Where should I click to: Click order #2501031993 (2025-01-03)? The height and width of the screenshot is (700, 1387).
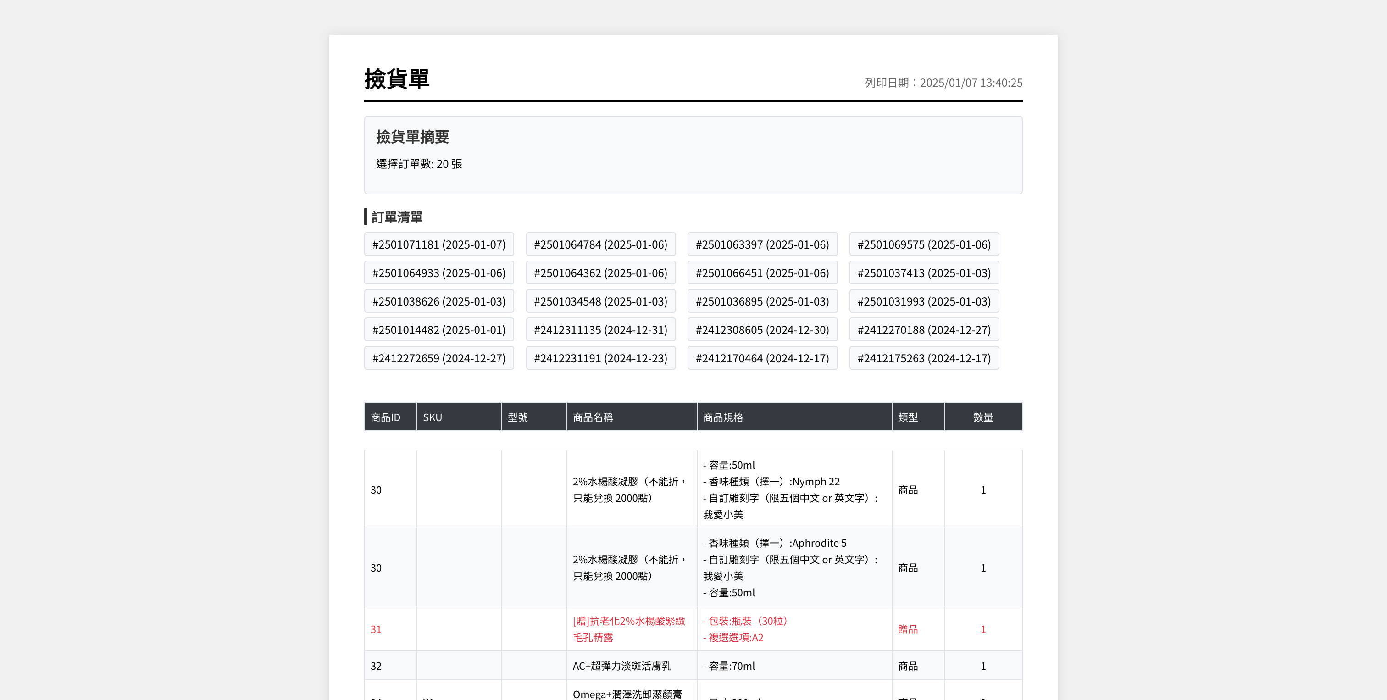point(924,301)
